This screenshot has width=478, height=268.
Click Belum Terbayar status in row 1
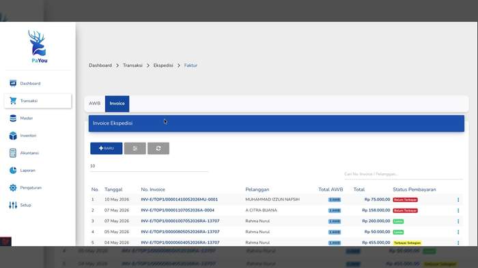(405, 200)
